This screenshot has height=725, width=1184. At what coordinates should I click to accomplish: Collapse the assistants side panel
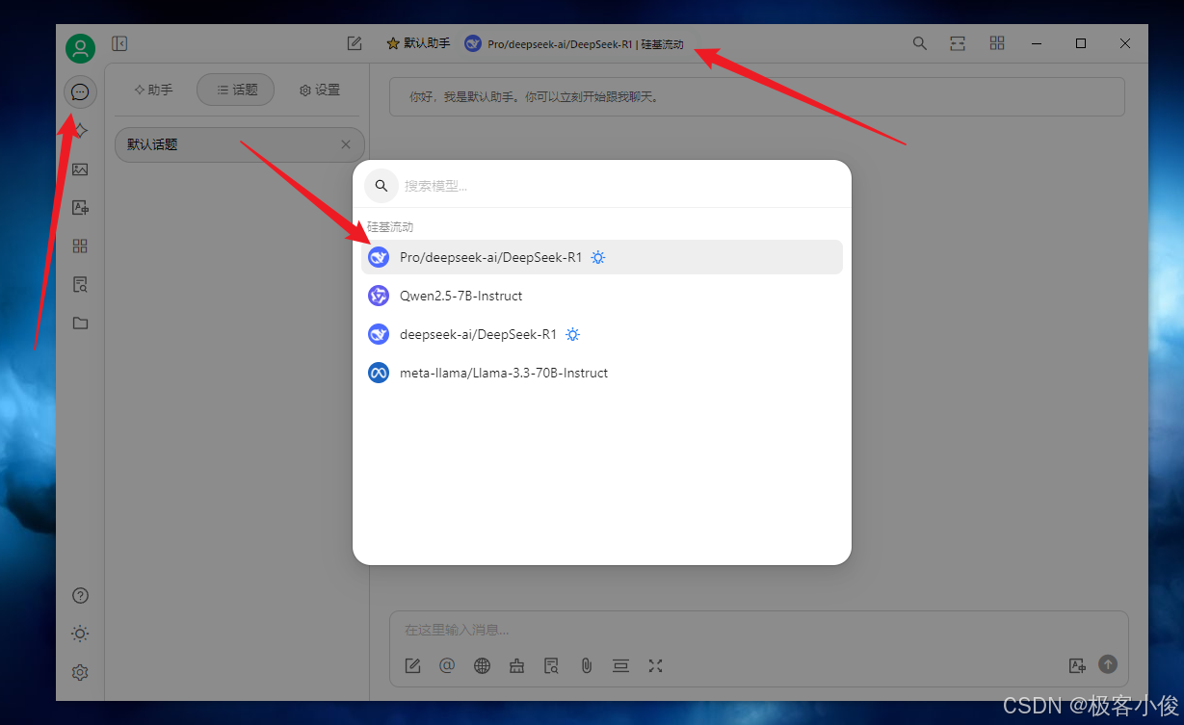[x=119, y=43]
